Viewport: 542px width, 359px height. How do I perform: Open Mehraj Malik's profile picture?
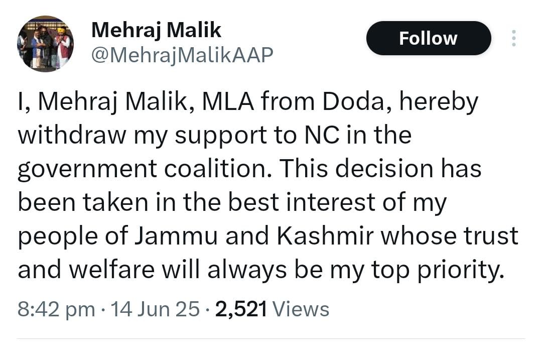[45, 44]
